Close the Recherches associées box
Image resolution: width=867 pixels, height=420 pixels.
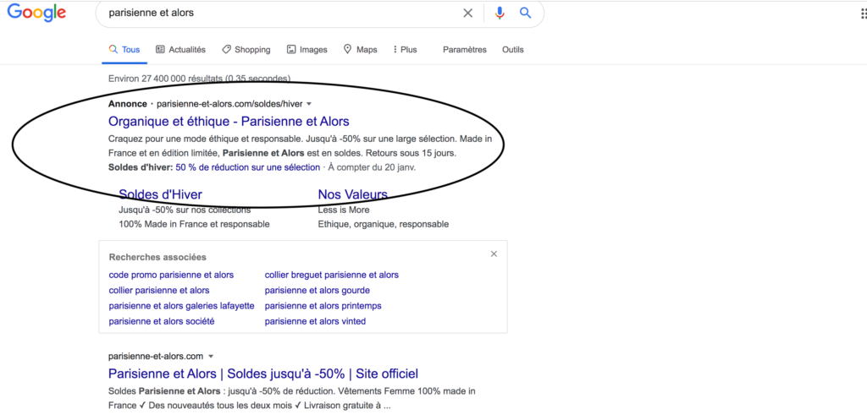(x=494, y=254)
